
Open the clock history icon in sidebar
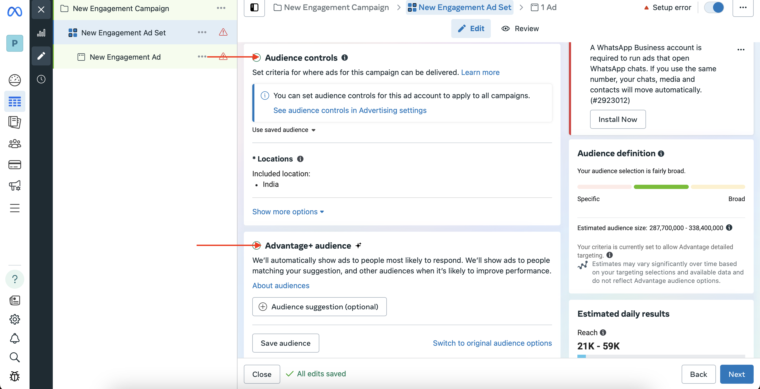(41, 79)
